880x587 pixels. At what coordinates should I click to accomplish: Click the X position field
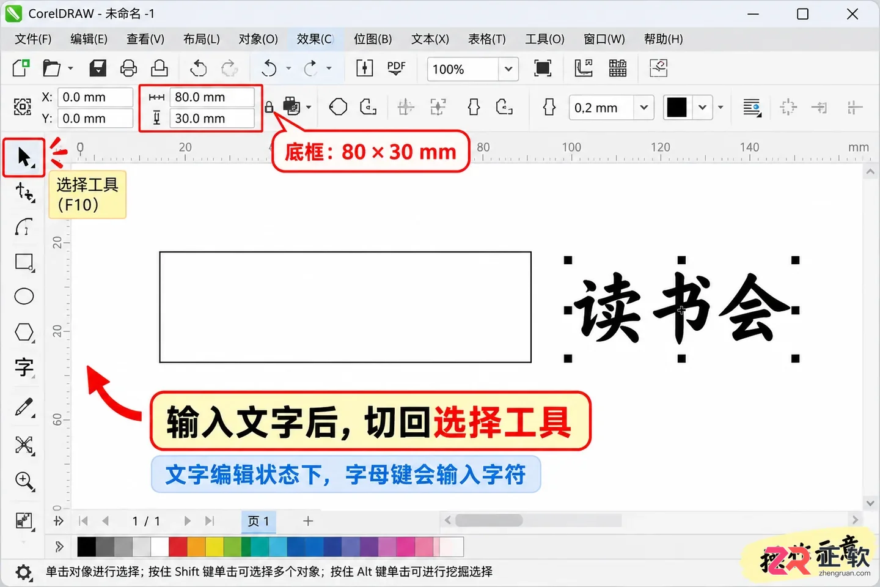(95, 97)
